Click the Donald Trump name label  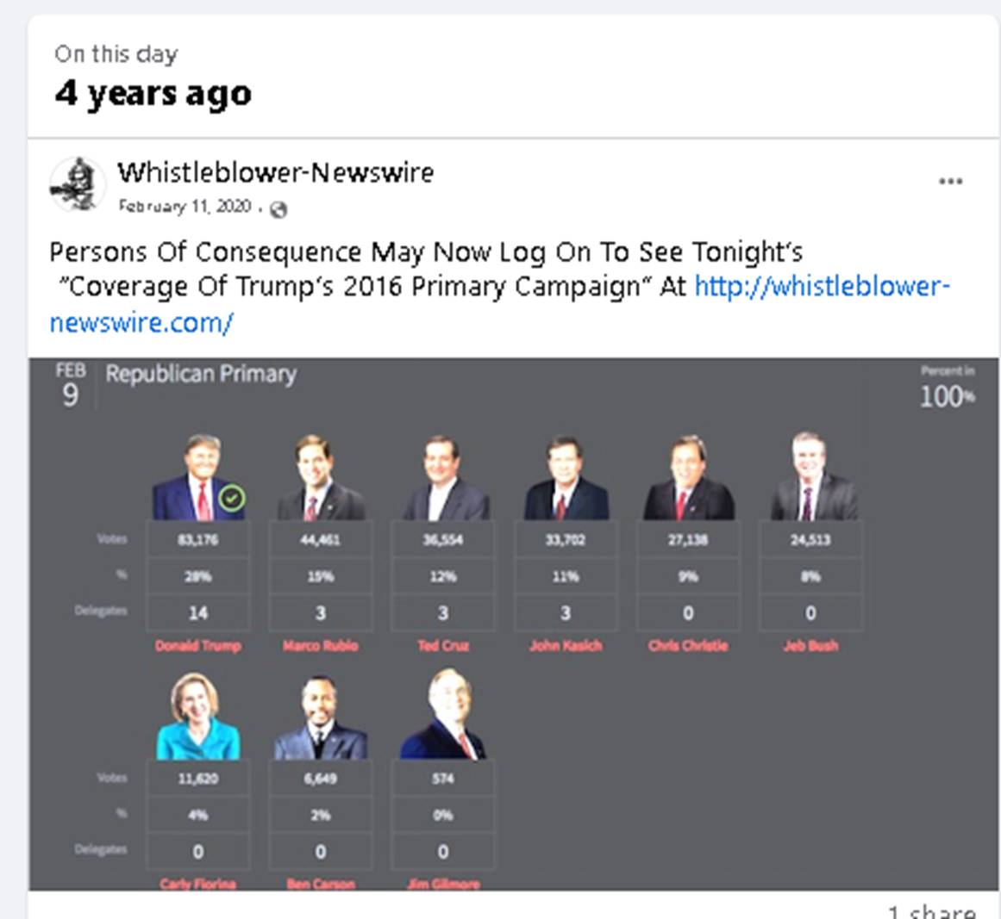198,645
